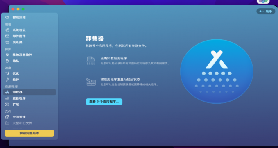The height and width of the screenshot is (148, 278).
Task: Select the 卸载器 uninstaller sidebar item
Action: coord(29,92)
